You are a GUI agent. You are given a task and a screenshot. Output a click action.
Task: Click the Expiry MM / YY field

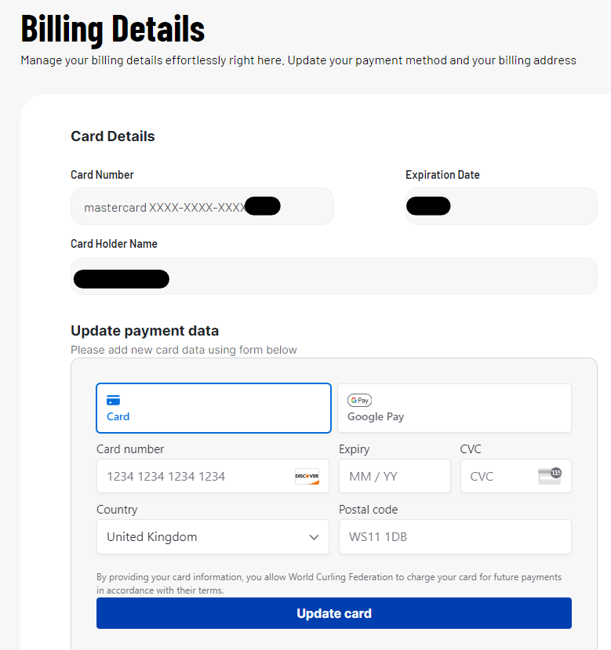pos(395,476)
